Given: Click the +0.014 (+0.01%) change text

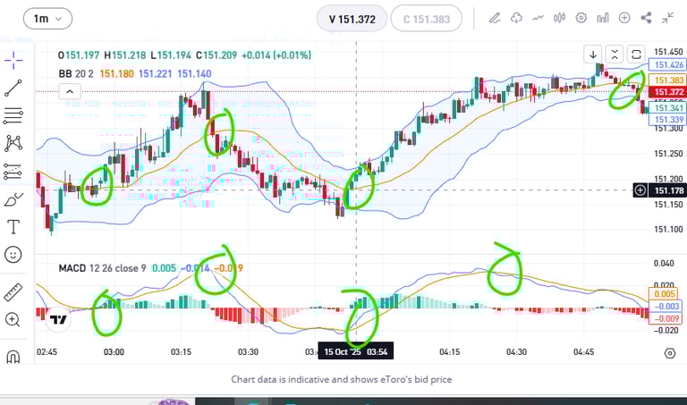Looking at the screenshot, I should [276, 55].
